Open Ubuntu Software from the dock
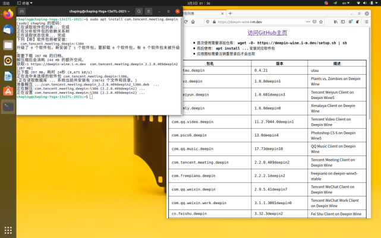 8,91
